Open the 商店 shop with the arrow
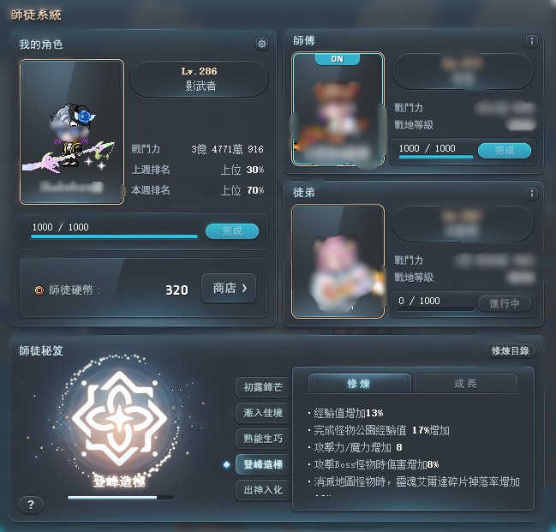The height and width of the screenshot is (532, 556). pyautogui.click(x=229, y=288)
